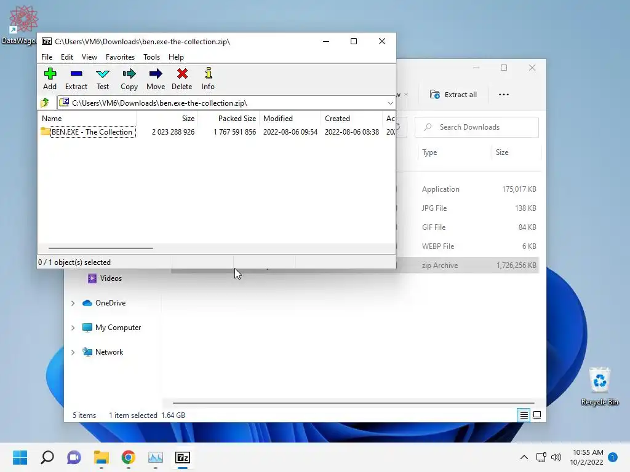Image resolution: width=630 pixels, height=472 pixels.
Task: Open the Favorites menu in 7-Zip
Action: [120, 57]
